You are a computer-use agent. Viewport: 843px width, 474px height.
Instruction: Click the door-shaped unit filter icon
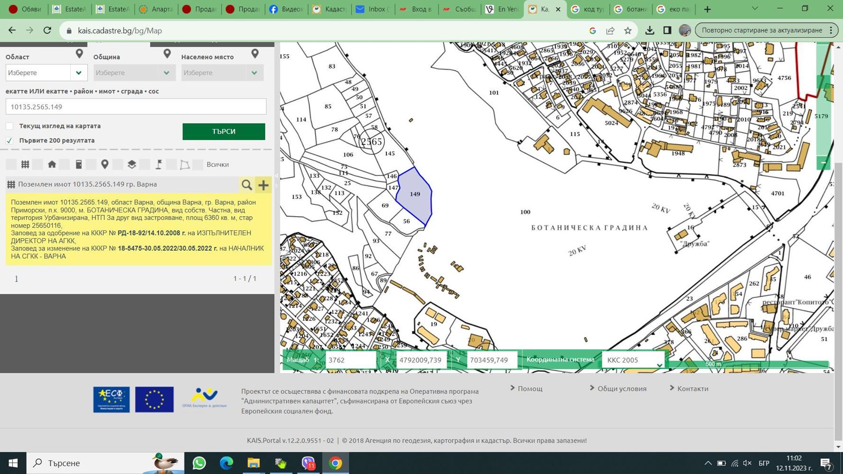[79, 164]
